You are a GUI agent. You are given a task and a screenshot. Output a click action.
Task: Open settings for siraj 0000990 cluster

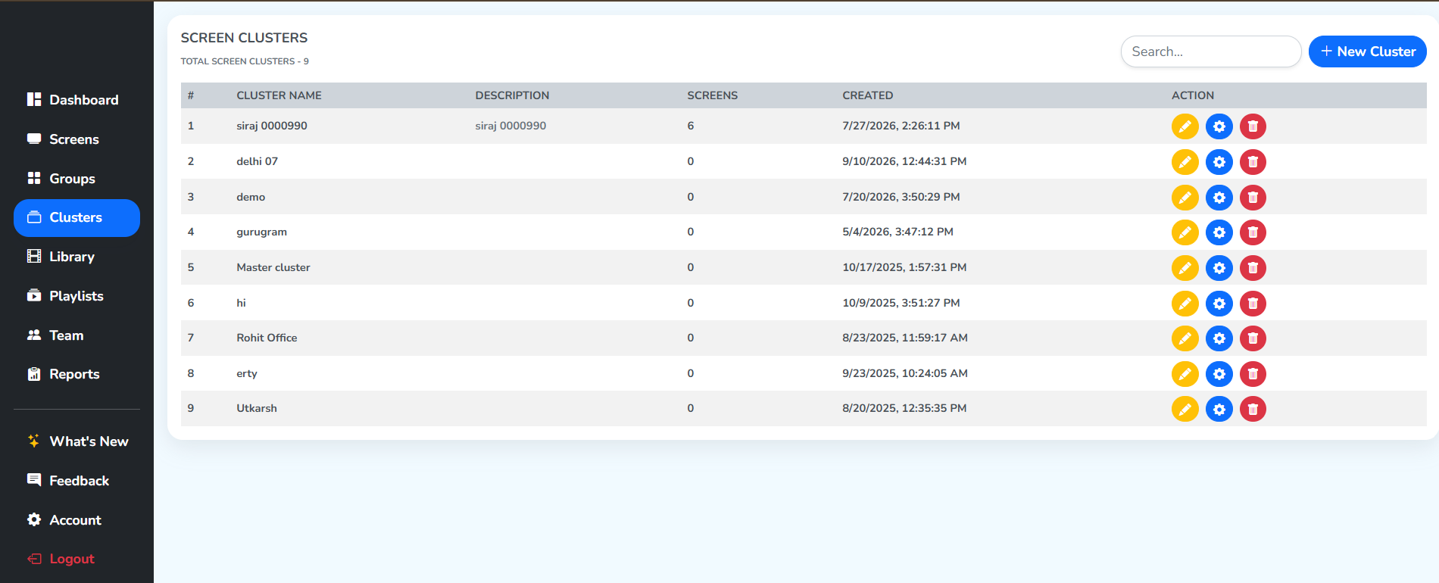pos(1219,126)
